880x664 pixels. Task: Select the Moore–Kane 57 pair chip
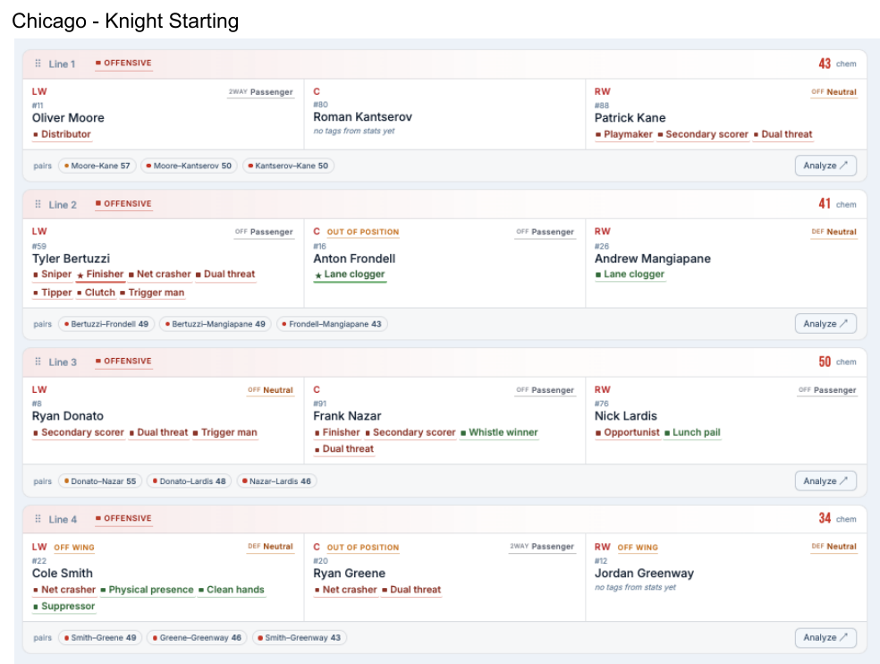click(97, 166)
